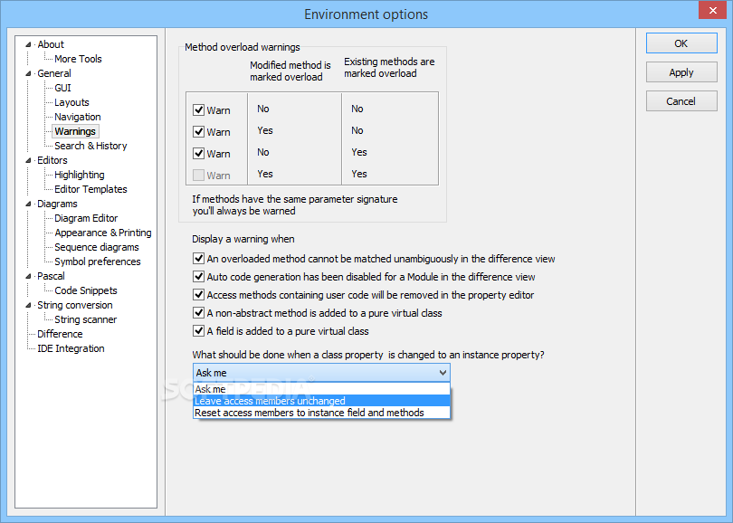Open the IDE Integration page

(71, 348)
